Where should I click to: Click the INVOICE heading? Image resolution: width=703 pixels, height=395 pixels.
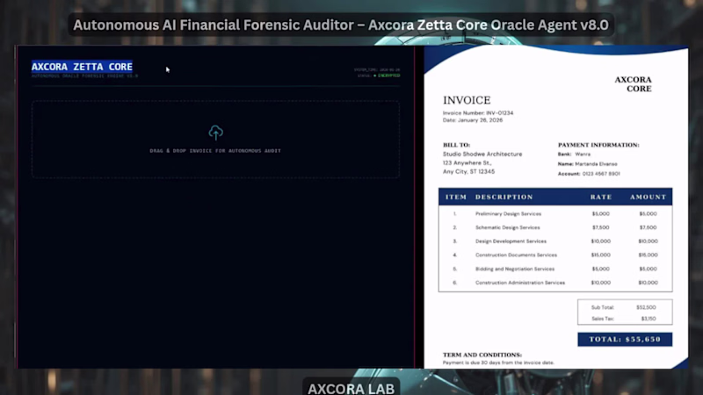[x=467, y=100]
